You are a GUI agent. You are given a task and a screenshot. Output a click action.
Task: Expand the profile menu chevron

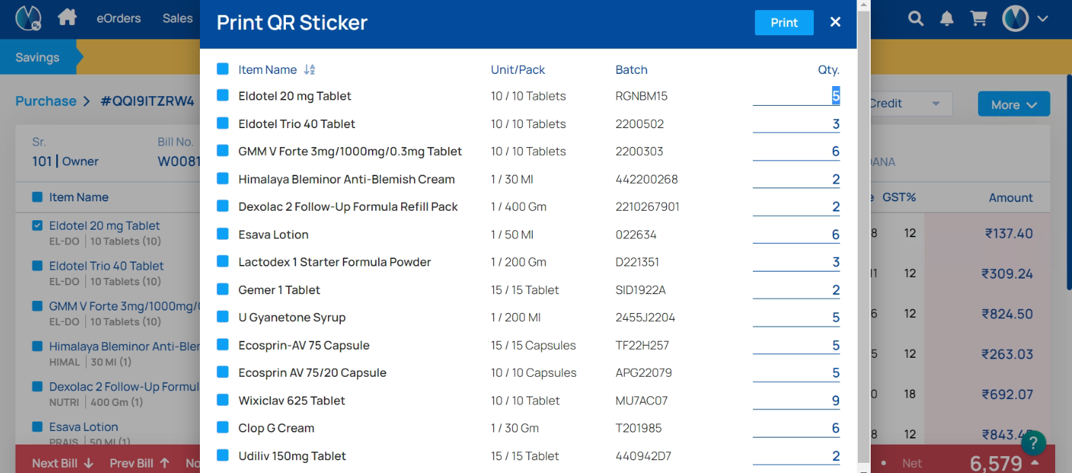(1043, 19)
